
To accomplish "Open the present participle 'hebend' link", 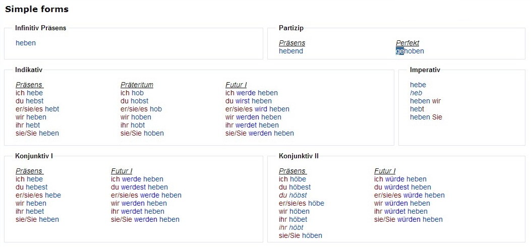I will tap(291, 51).
